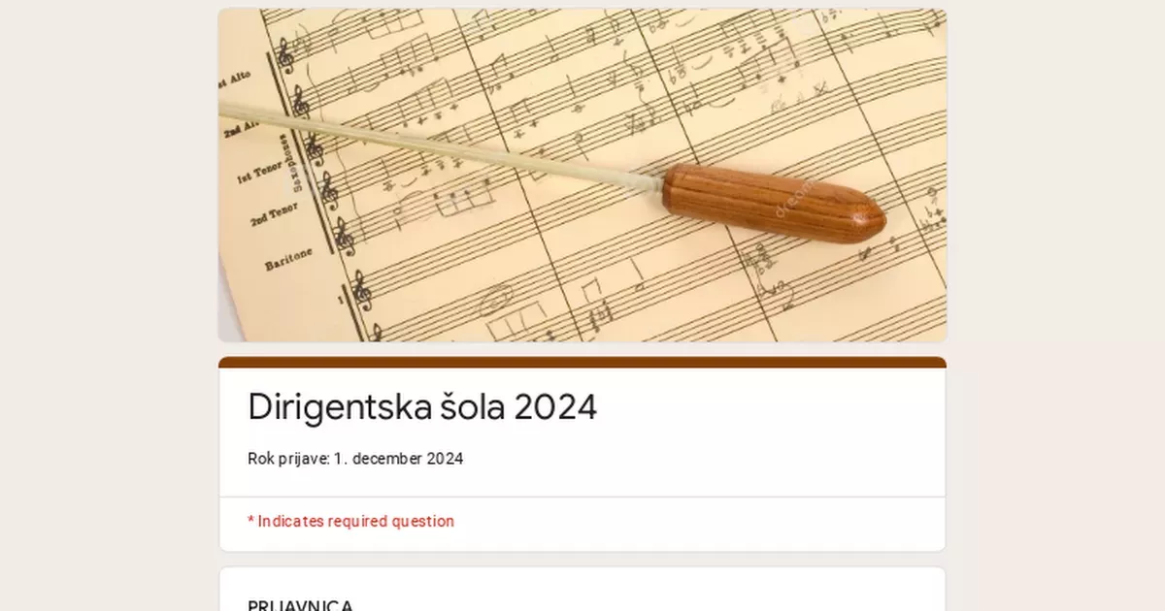
Task: Click the treble clef on the 1st Tenor staff
Action: click(315, 148)
